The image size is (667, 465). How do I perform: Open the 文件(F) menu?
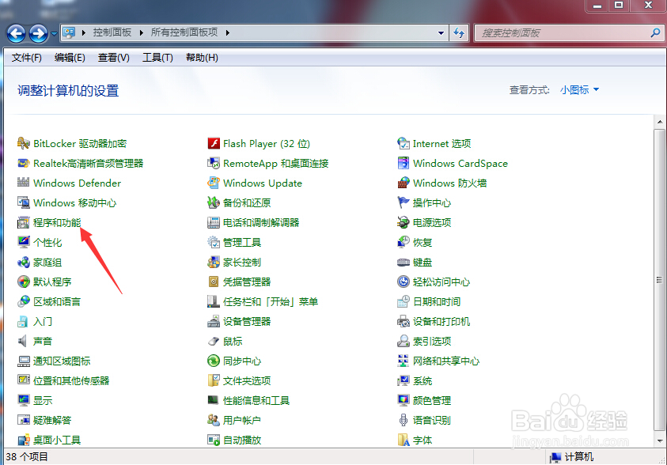click(26, 58)
